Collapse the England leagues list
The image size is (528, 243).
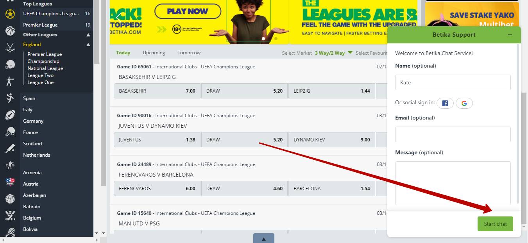pos(88,45)
